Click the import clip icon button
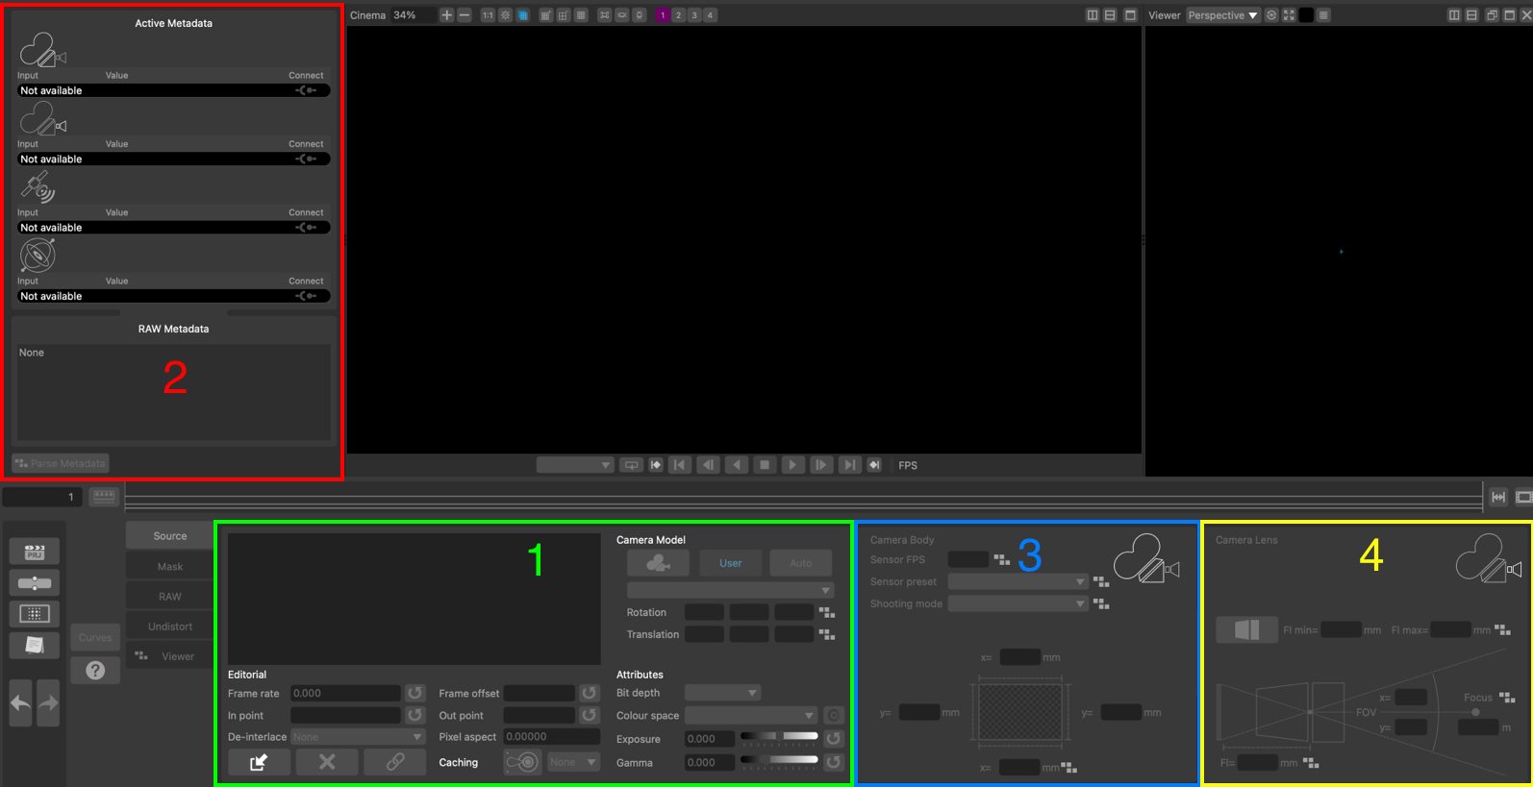The image size is (1533, 787). pyautogui.click(x=259, y=762)
